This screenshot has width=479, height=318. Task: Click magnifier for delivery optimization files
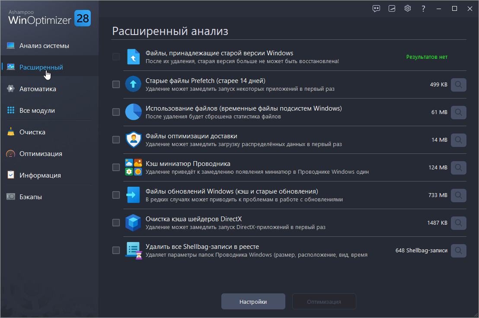tap(458, 140)
